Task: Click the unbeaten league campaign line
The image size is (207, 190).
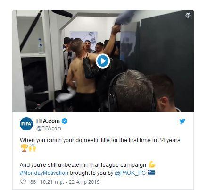Action: point(83,165)
